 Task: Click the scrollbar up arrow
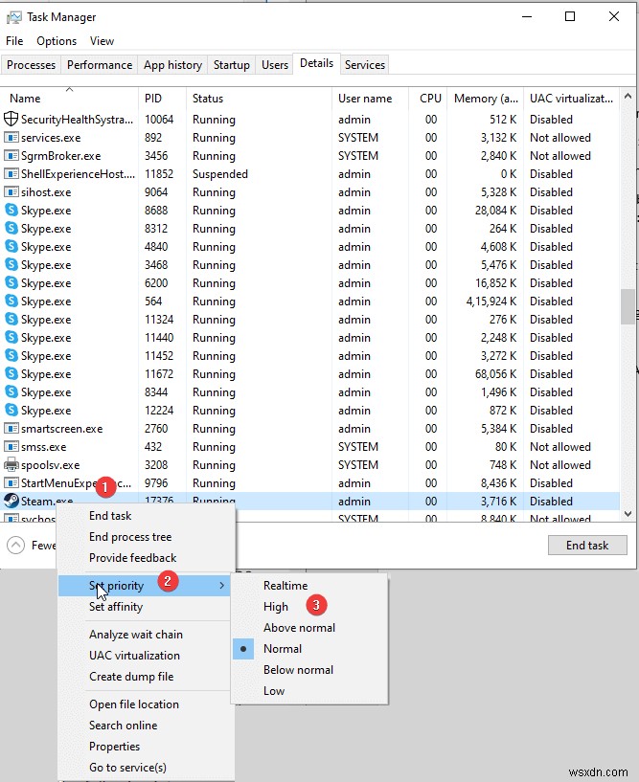pyautogui.click(x=628, y=96)
